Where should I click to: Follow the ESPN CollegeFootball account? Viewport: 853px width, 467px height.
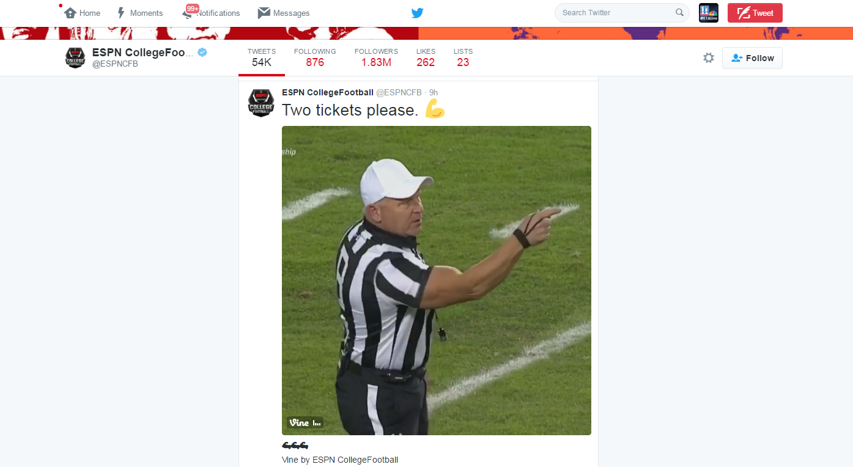(752, 57)
